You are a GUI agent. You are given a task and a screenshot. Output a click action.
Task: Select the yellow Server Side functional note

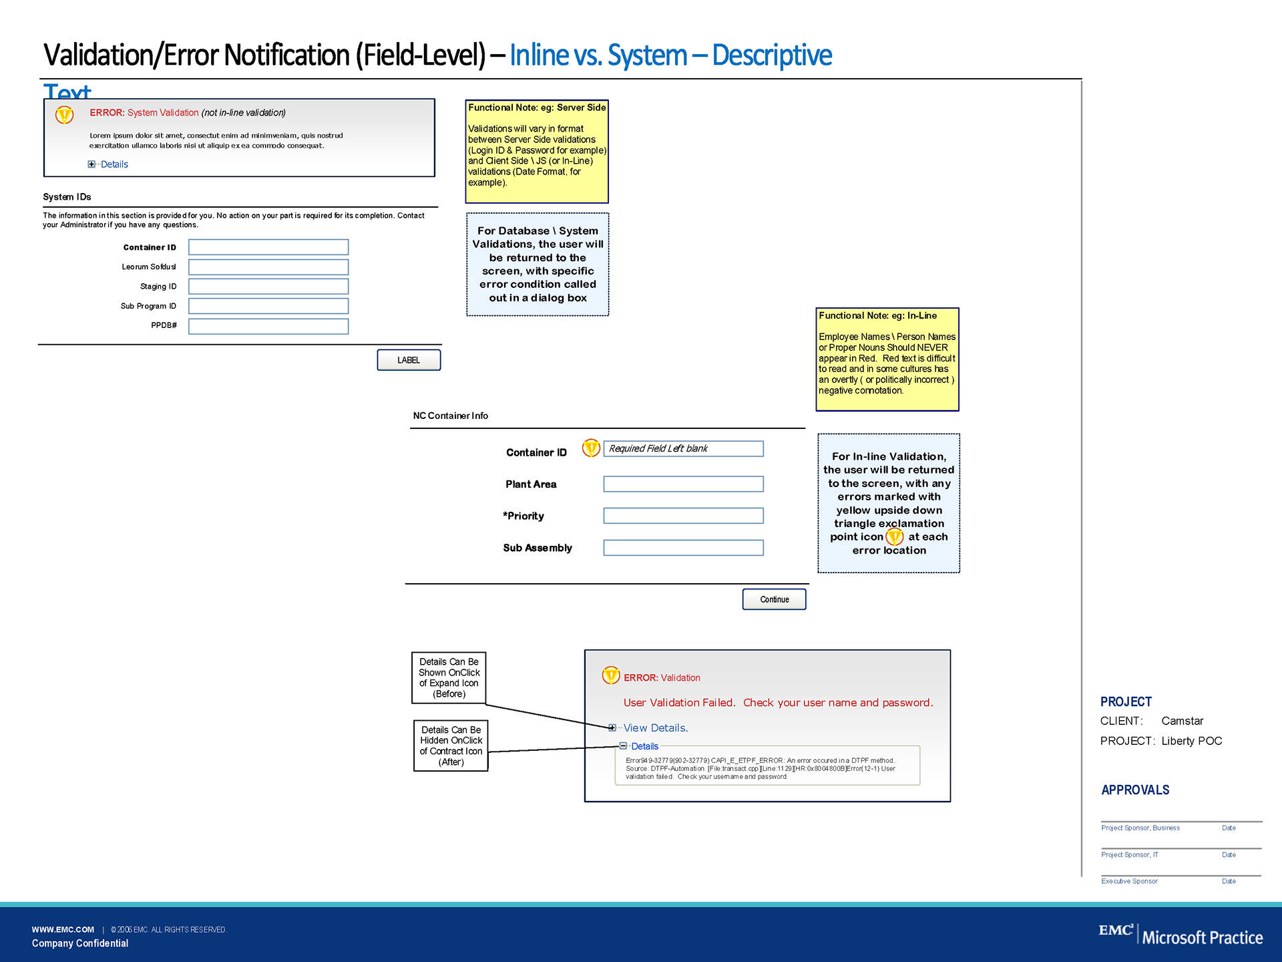point(537,152)
